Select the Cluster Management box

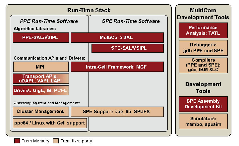pyautogui.click(x=41, y=112)
